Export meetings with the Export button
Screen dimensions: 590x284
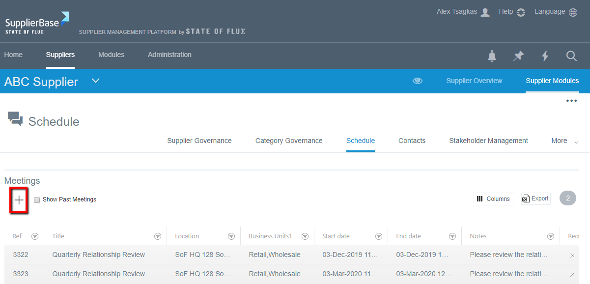535,199
